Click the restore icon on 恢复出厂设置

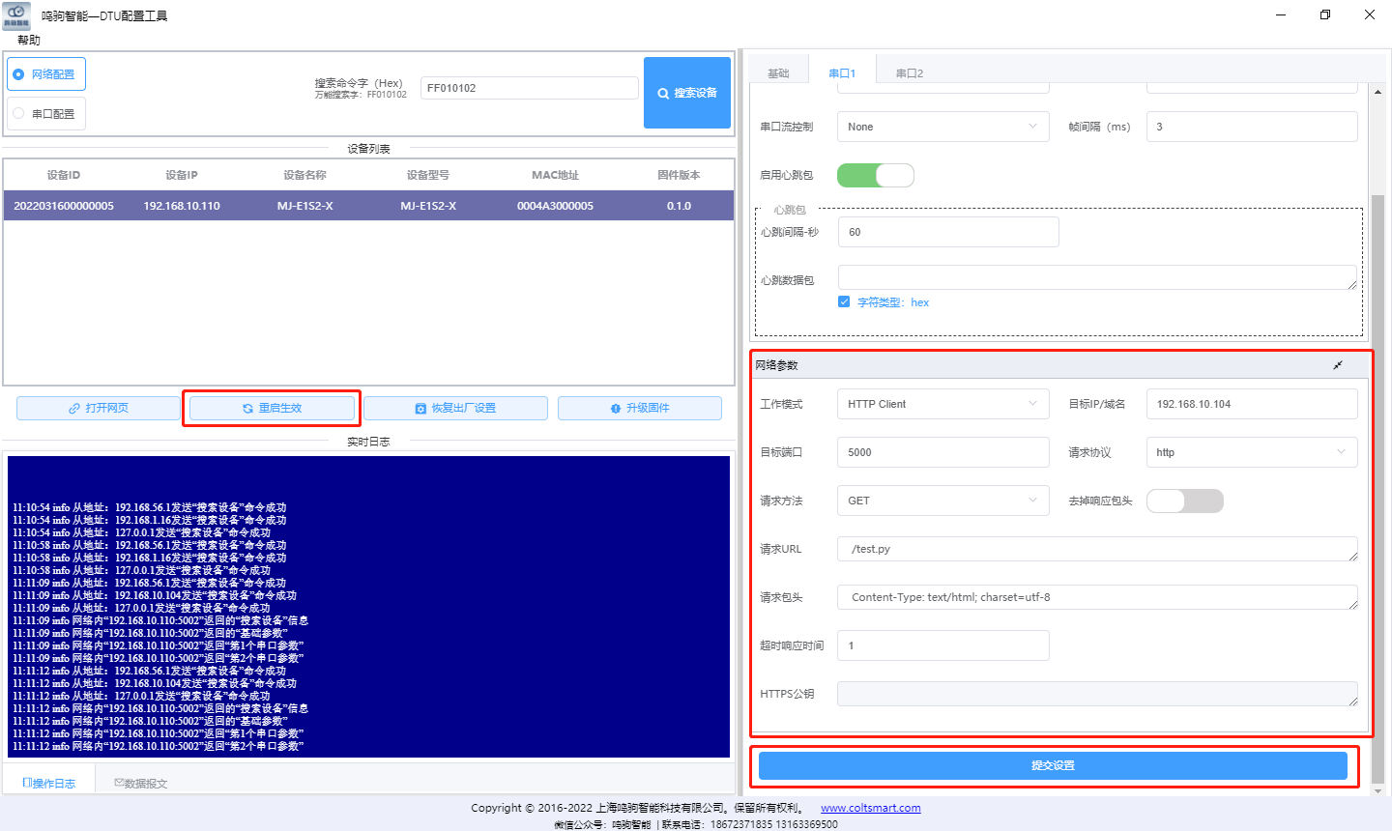(x=420, y=409)
